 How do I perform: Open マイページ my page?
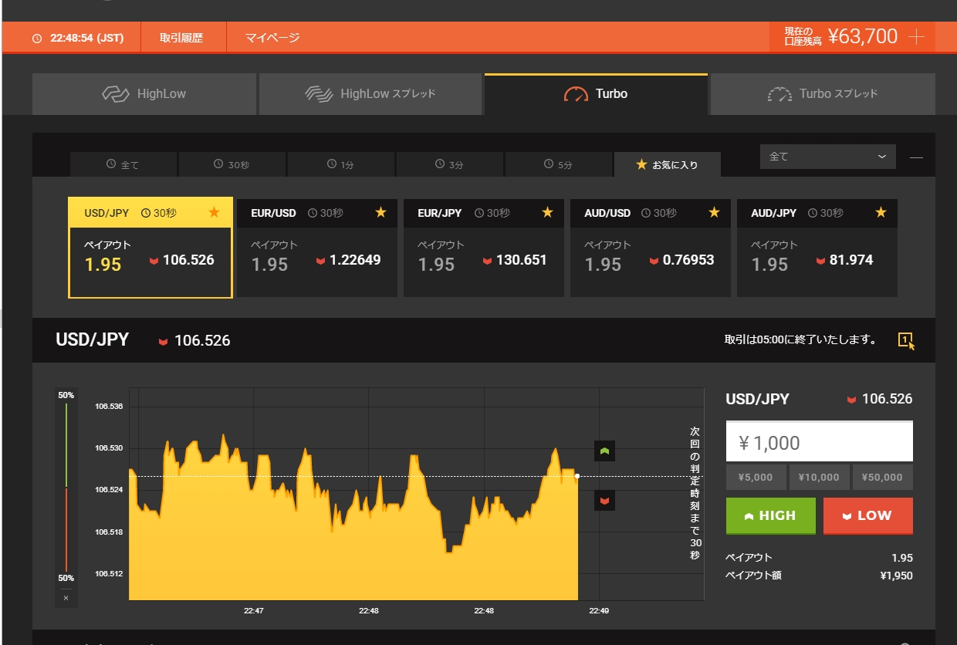pyautogui.click(x=272, y=37)
